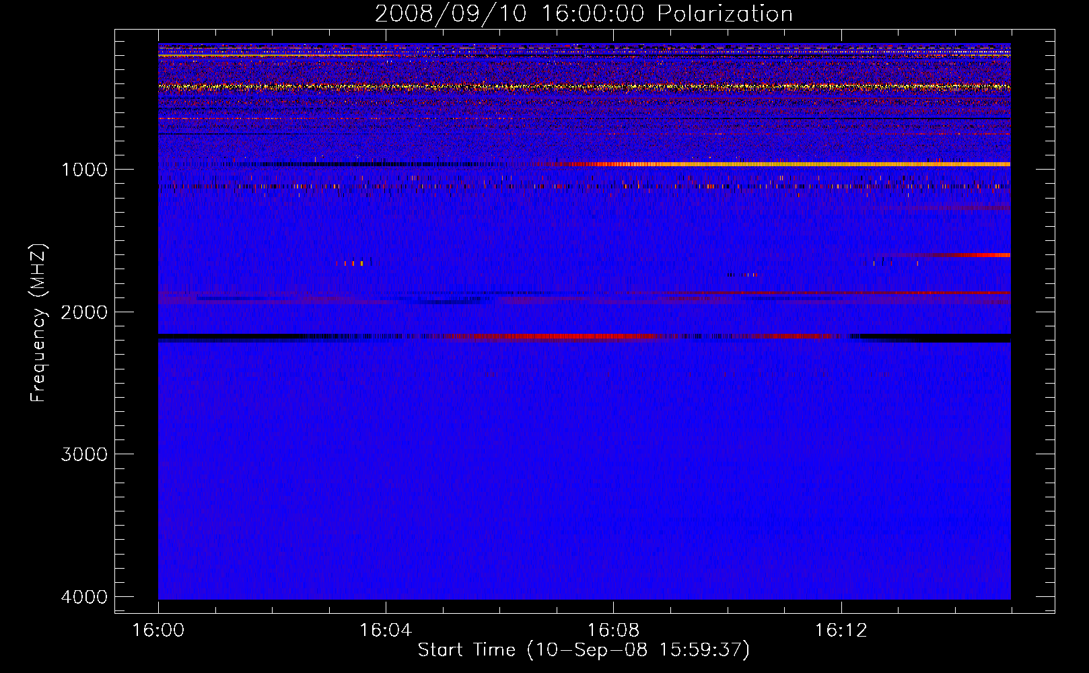Click the 4000 frequency tick label
1089x673 pixels.
84,597
